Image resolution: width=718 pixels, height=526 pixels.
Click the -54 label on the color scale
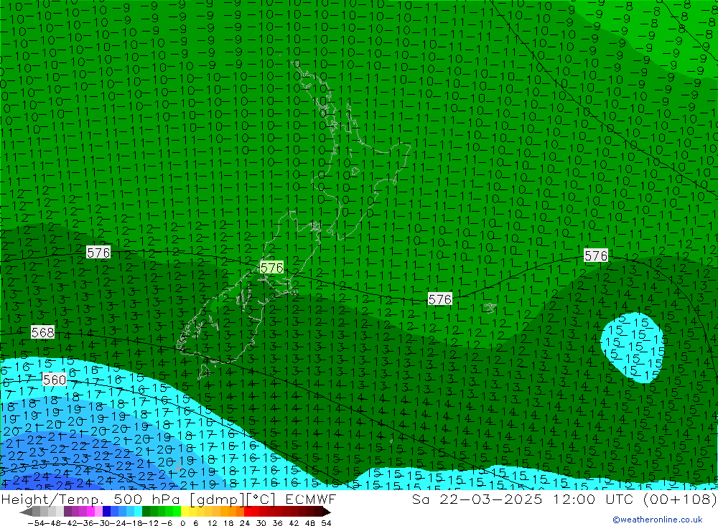click(35, 523)
